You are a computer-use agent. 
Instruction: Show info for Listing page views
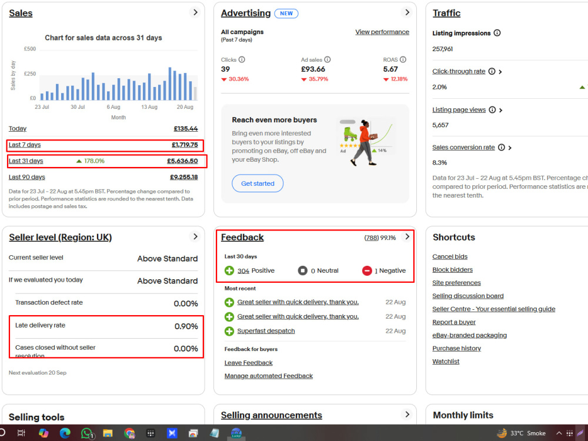pyautogui.click(x=492, y=110)
